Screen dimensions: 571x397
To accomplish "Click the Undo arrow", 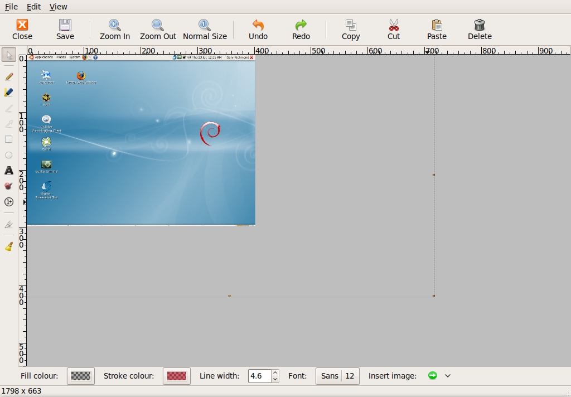I will click(x=258, y=30).
